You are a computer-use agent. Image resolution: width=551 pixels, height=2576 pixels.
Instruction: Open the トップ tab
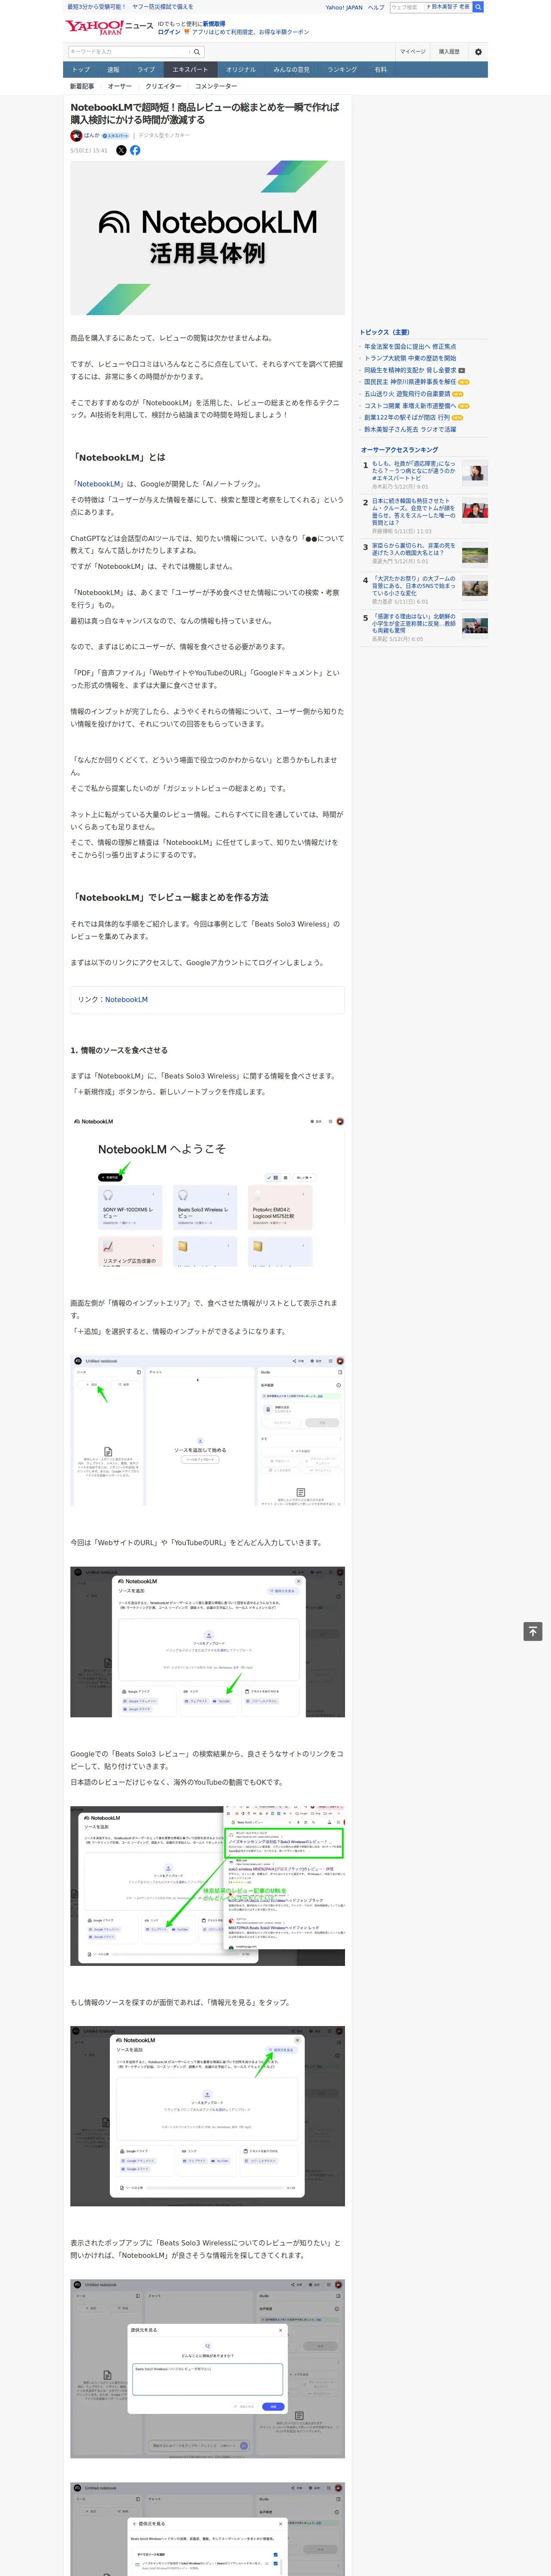coord(81,69)
